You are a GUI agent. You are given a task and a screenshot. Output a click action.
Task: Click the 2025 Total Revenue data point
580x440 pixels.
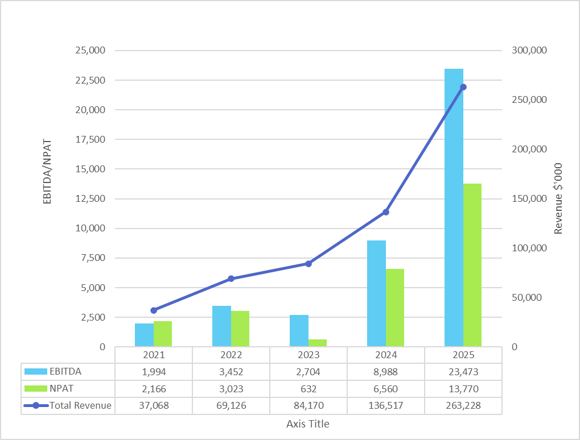pos(463,87)
